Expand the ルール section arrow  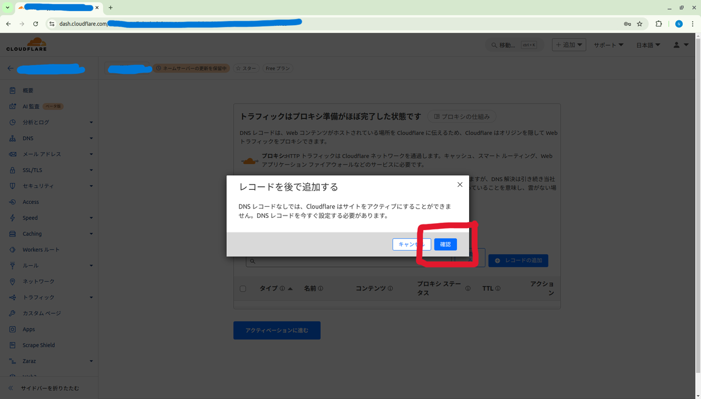[x=91, y=265]
